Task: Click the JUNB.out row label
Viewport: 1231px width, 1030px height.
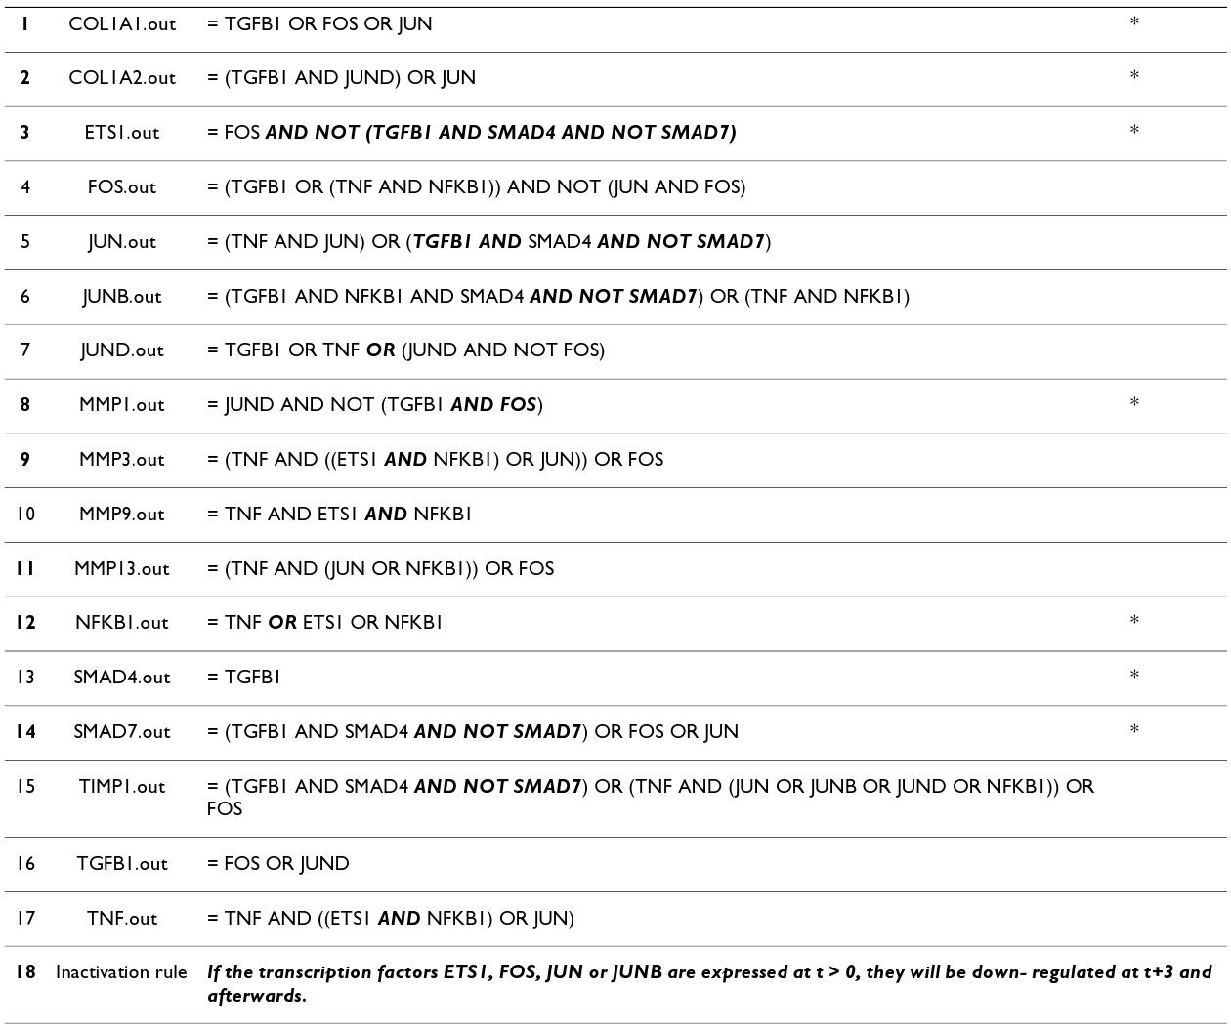Action: point(122,297)
